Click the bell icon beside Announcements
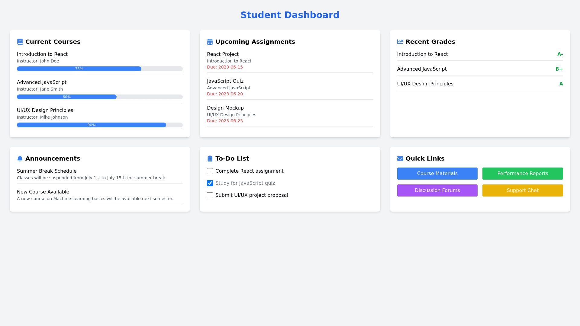 point(20,158)
